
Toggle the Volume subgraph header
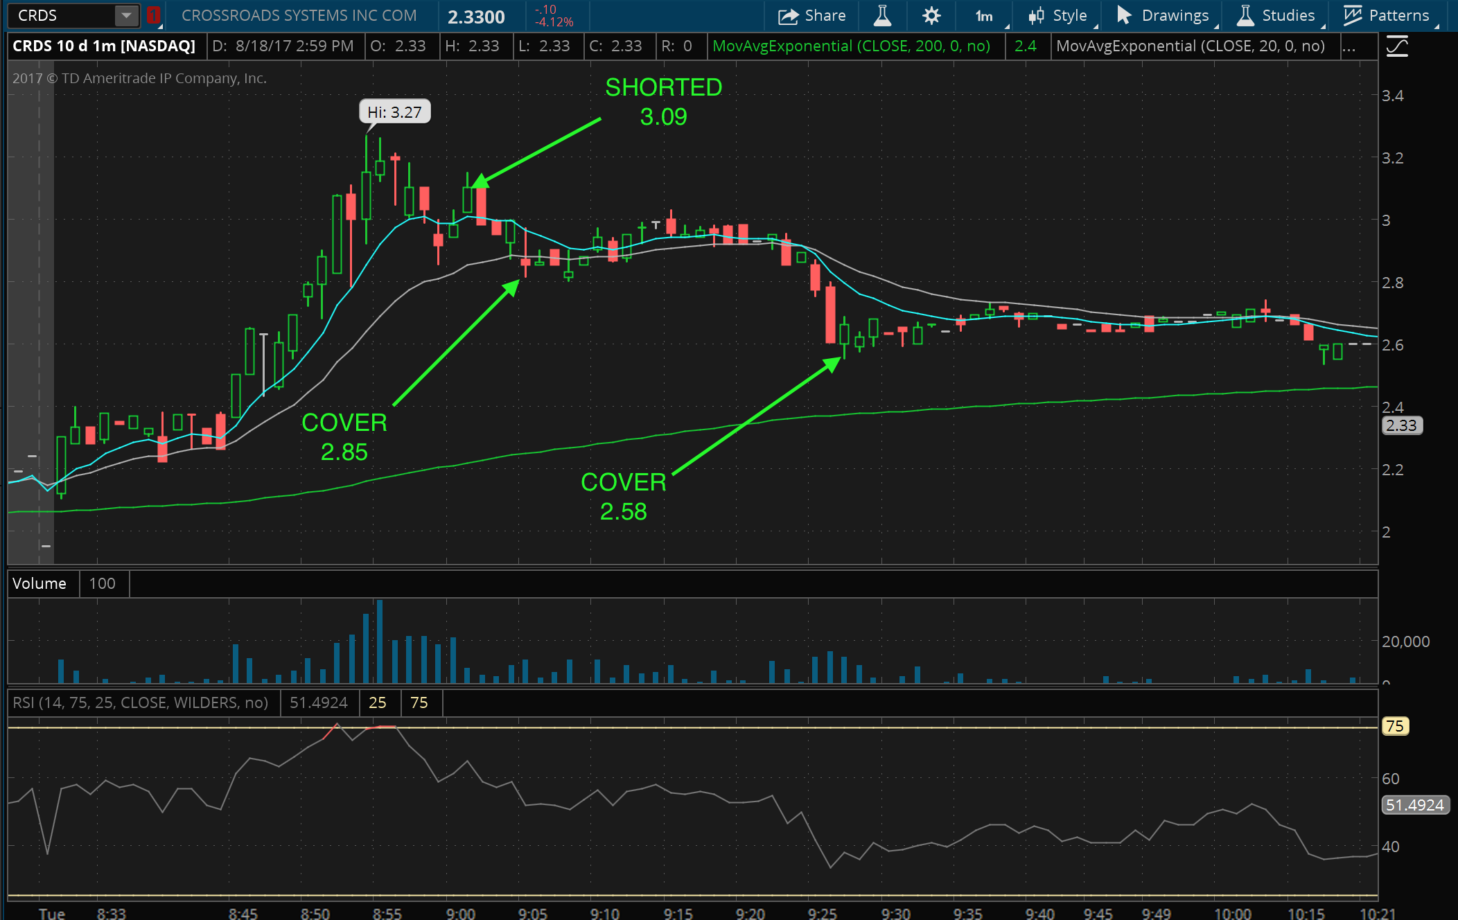pos(39,583)
